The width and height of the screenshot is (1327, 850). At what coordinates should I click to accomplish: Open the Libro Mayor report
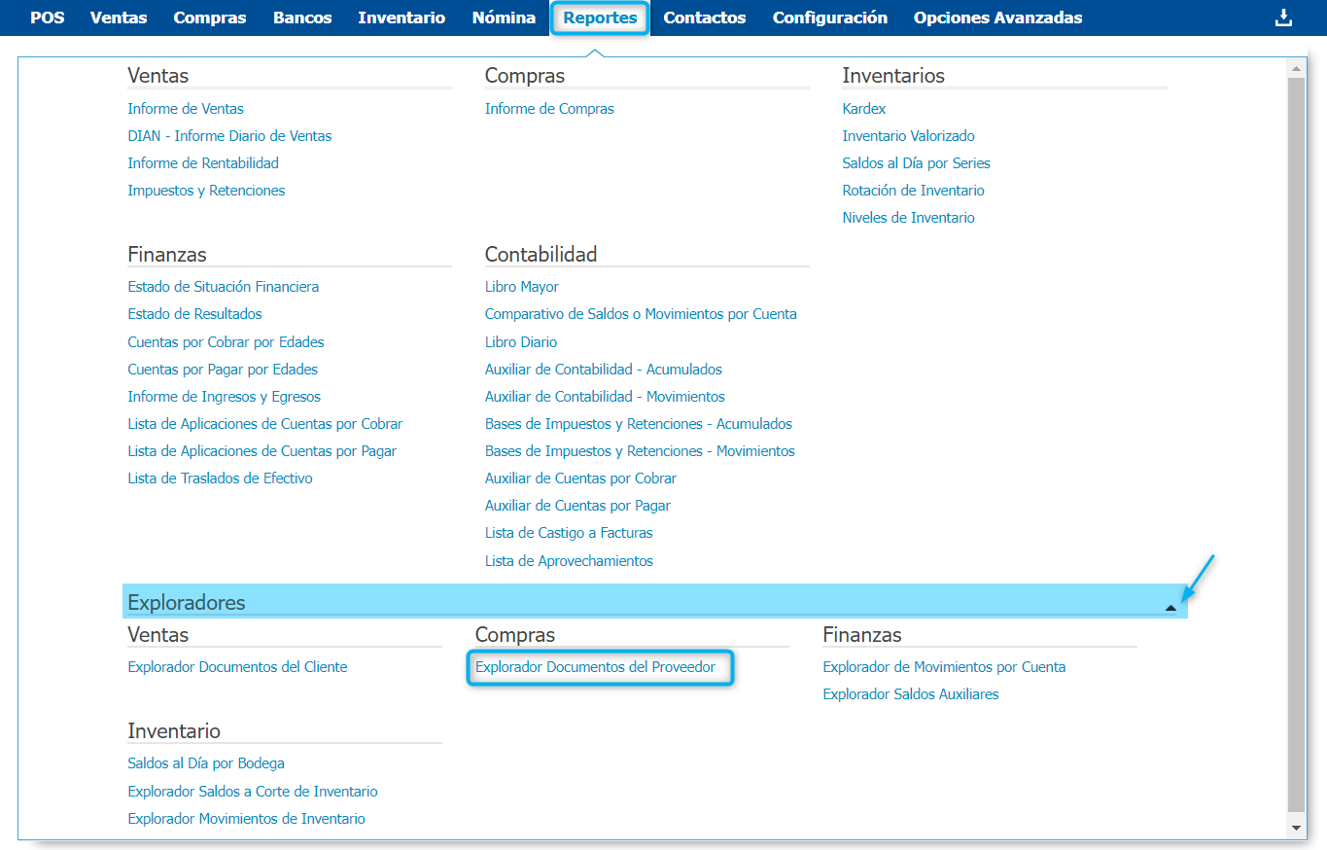coord(521,287)
